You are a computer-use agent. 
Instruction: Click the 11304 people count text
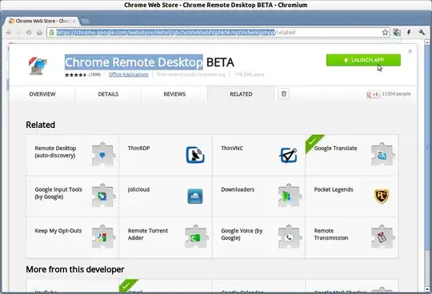pos(396,93)
